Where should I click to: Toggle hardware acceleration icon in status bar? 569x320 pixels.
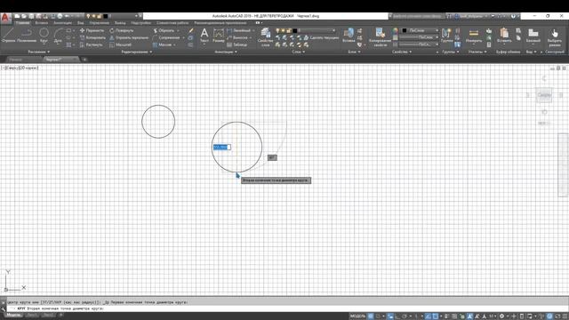(x=549, y=316)
